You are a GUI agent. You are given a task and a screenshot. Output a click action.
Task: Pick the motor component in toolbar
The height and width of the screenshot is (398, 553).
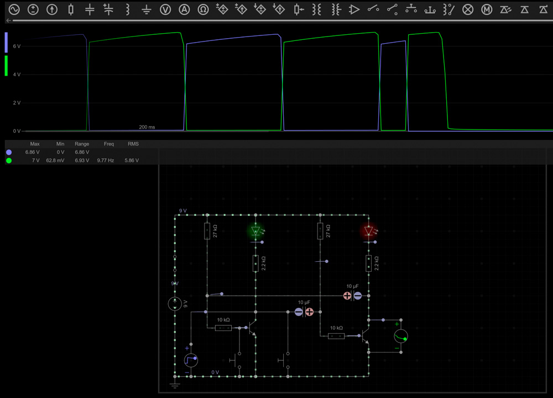tap(487, 9)
